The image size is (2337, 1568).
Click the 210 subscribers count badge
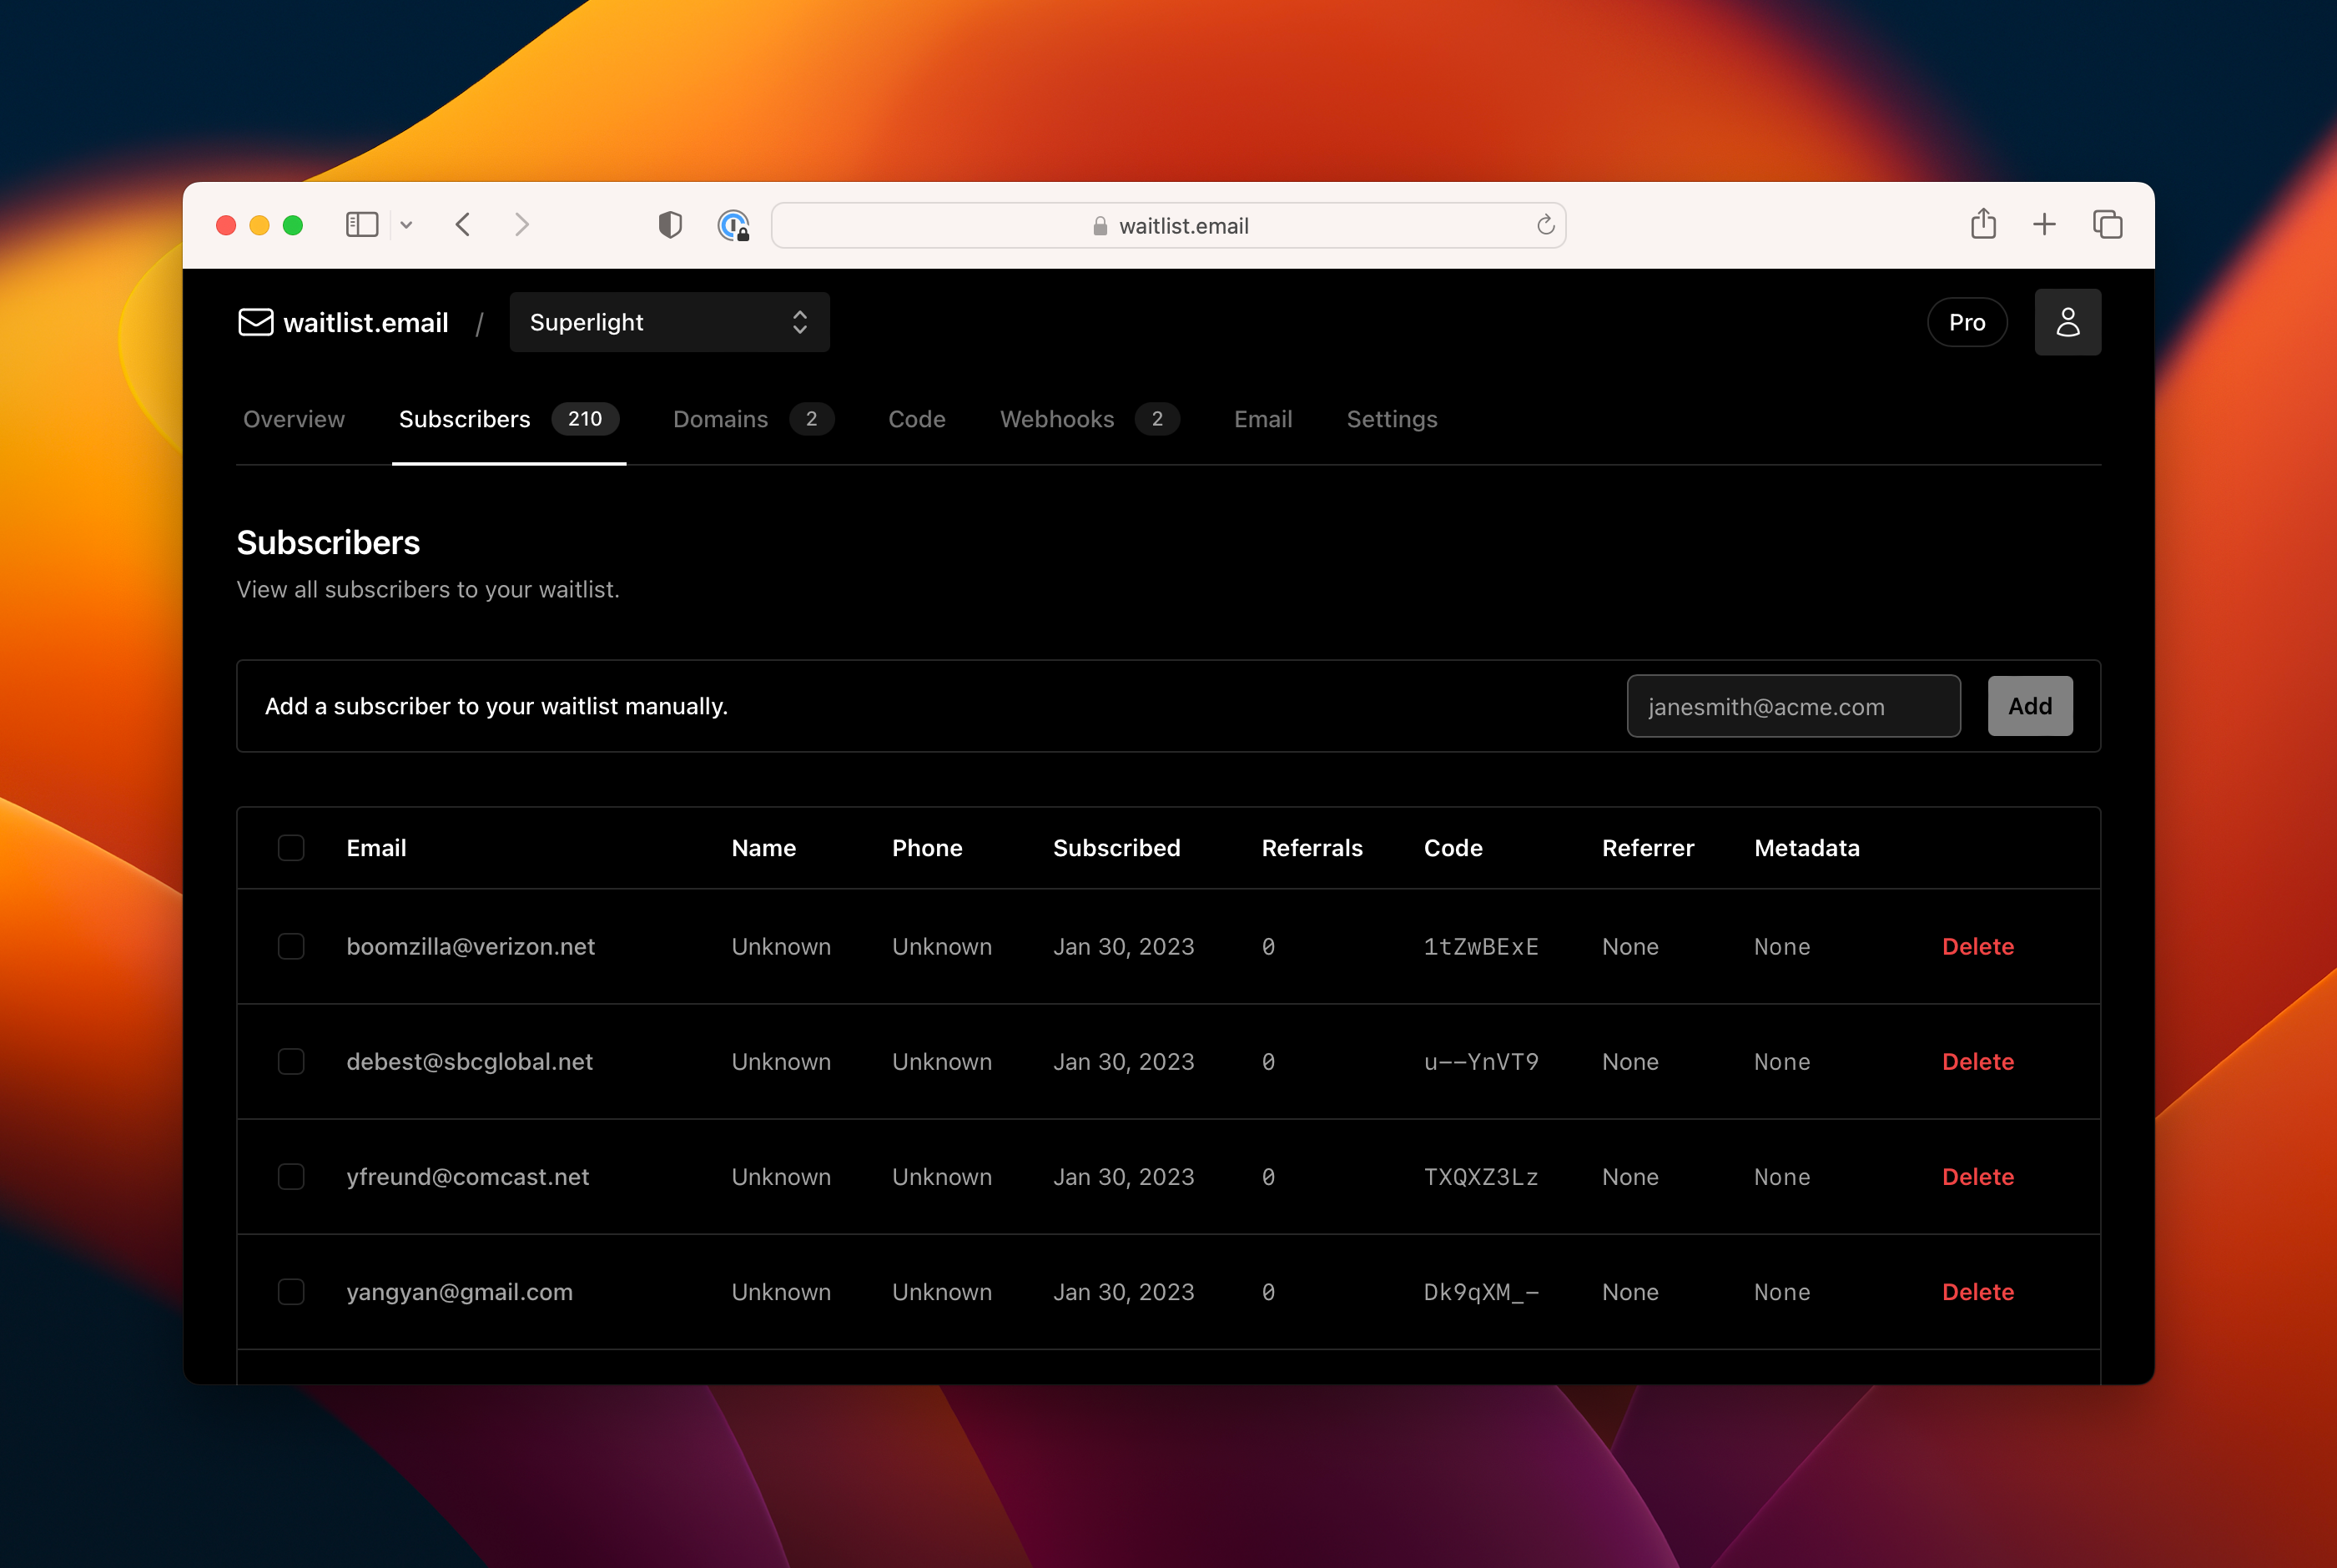[585, 419]
